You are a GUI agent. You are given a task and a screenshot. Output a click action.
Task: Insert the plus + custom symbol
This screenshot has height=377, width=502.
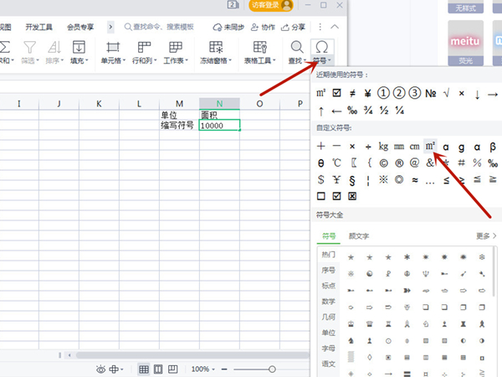tap(320, 146)
